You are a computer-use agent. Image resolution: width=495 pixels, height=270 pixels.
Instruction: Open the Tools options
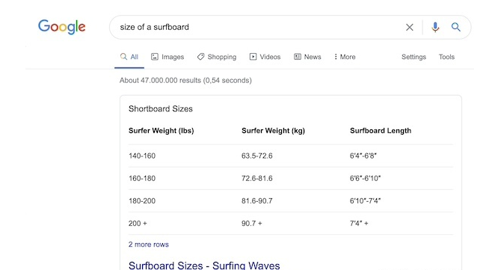(x=446, y=57)
